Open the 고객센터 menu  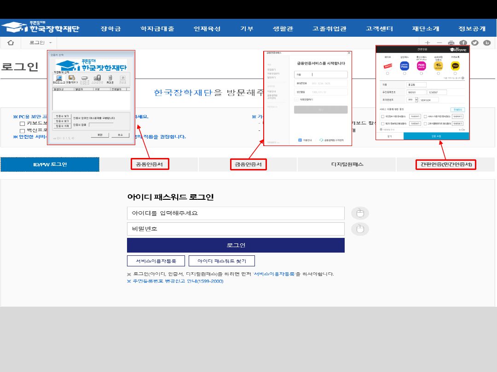tap(379, 28)
